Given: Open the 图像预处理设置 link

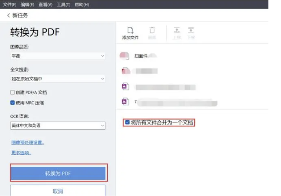Looking at the screenshot, I should [28, 142].
